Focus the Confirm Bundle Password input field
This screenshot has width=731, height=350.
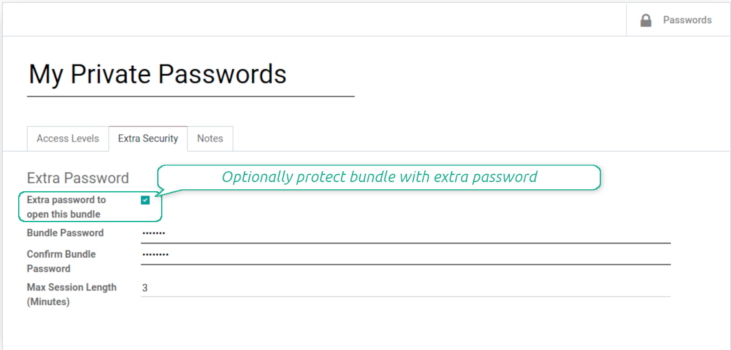[405, 254]
